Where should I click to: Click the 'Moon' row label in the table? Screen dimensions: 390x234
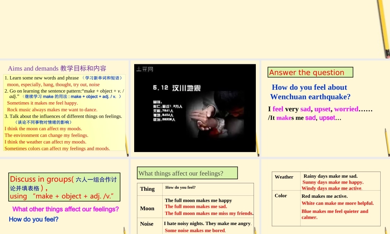click(x=147, y=208)
